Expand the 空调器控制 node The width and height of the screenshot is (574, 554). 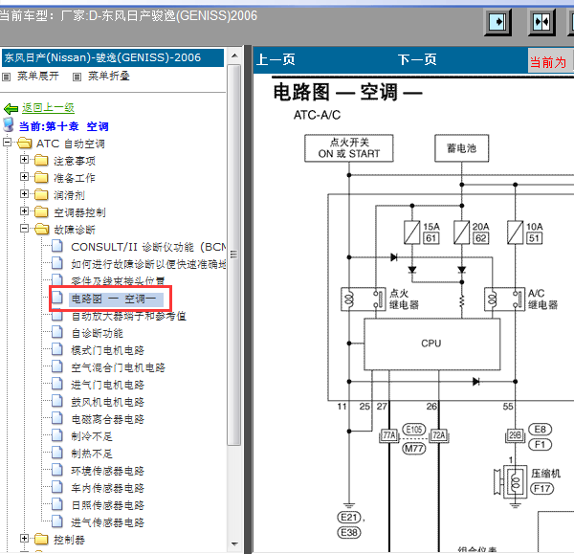coord(24,211)
